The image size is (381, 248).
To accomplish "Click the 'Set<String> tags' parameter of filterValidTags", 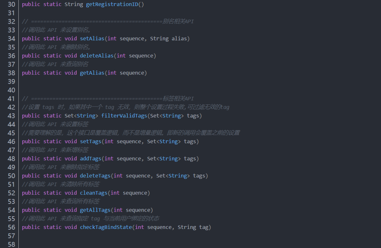I will 175,116.
